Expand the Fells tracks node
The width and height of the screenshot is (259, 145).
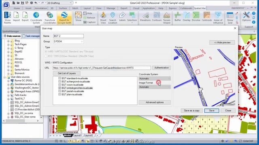pyautogui.click(x=8, y=95)
